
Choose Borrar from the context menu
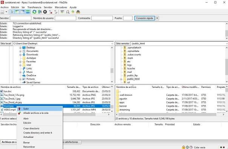[40, 143]
